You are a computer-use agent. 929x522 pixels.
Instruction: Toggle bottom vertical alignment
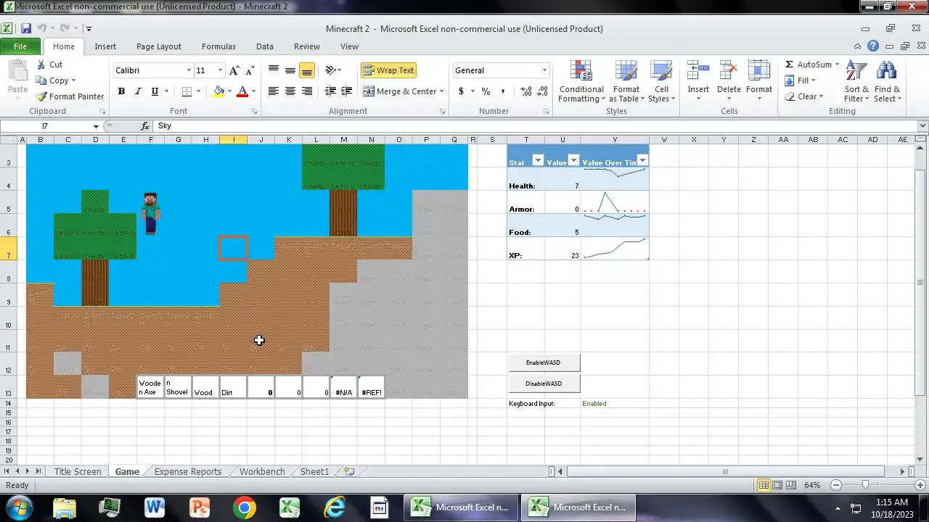(307, 70)
